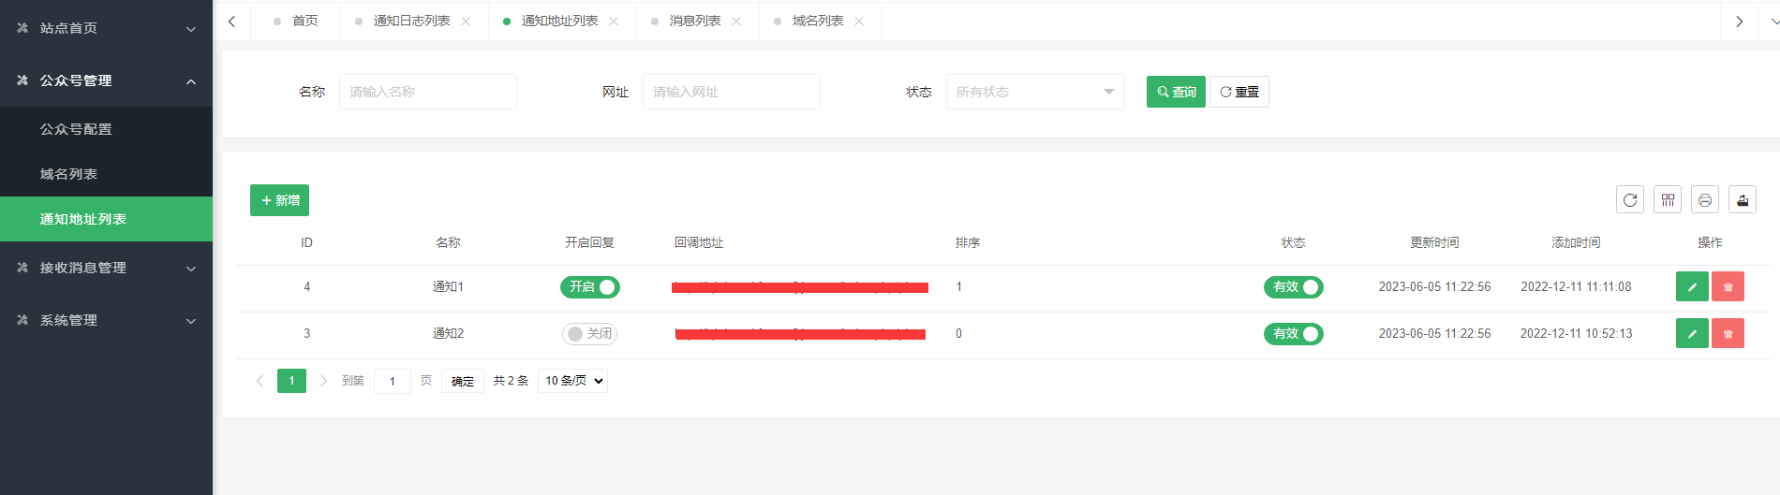This screenshot has width=1780, height=495.
Task: Close the 消息列表 tab
Action: point(736,21)
